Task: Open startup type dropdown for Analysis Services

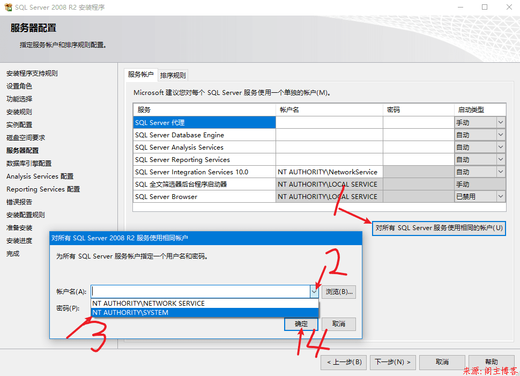Action: click(501, 147)
